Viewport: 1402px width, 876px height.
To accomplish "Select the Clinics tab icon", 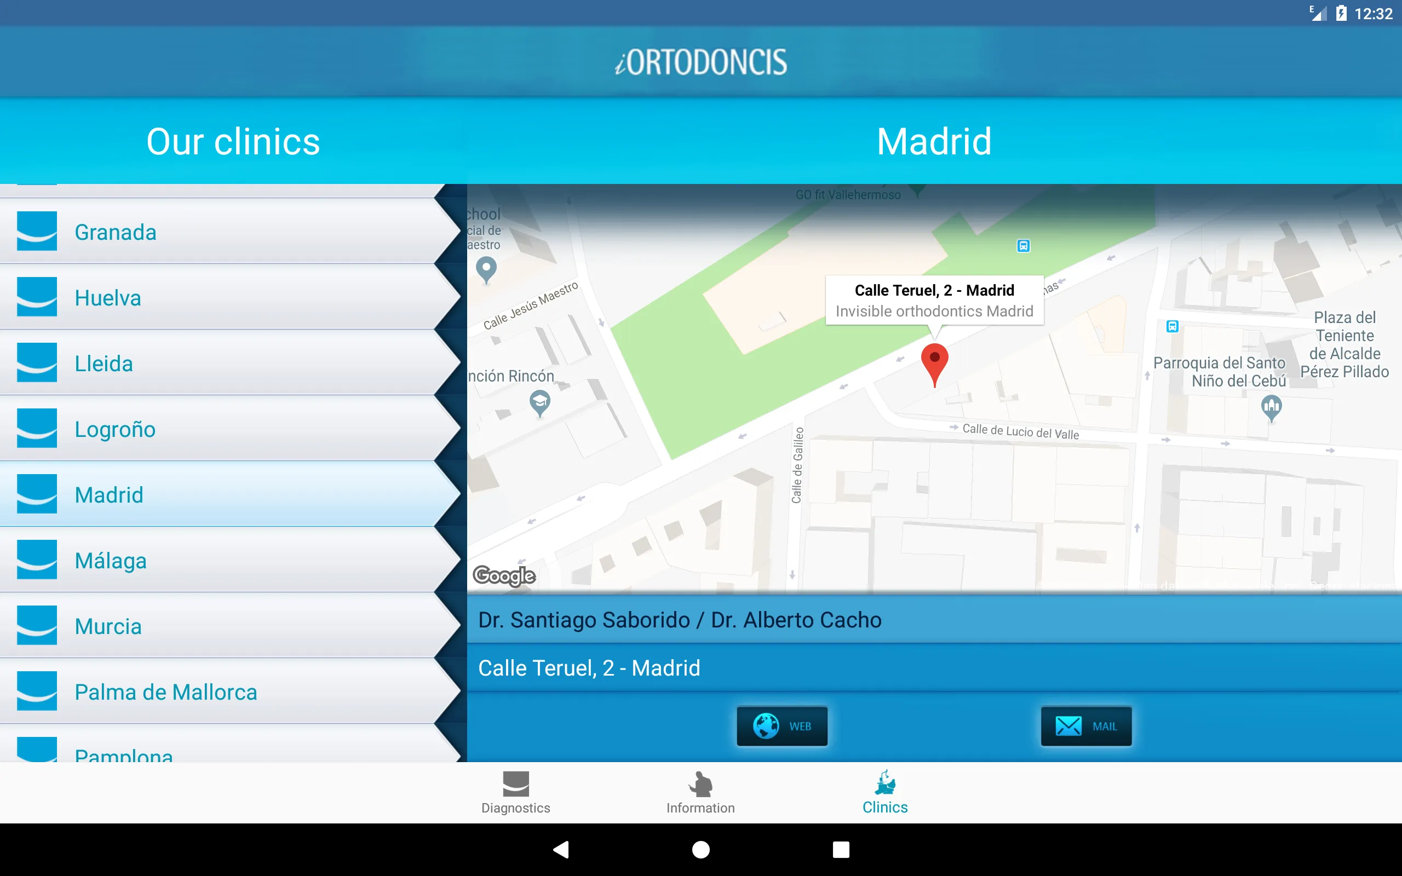I will coord(883,783).
